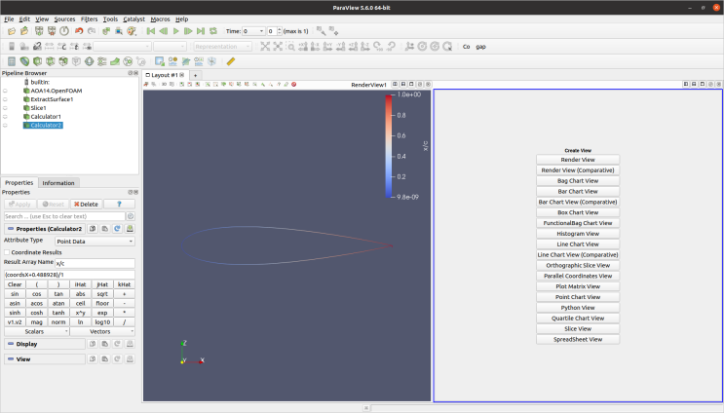724x413 pixels.
Task: Click the Save active view settings icon
Action: (130, 359)
